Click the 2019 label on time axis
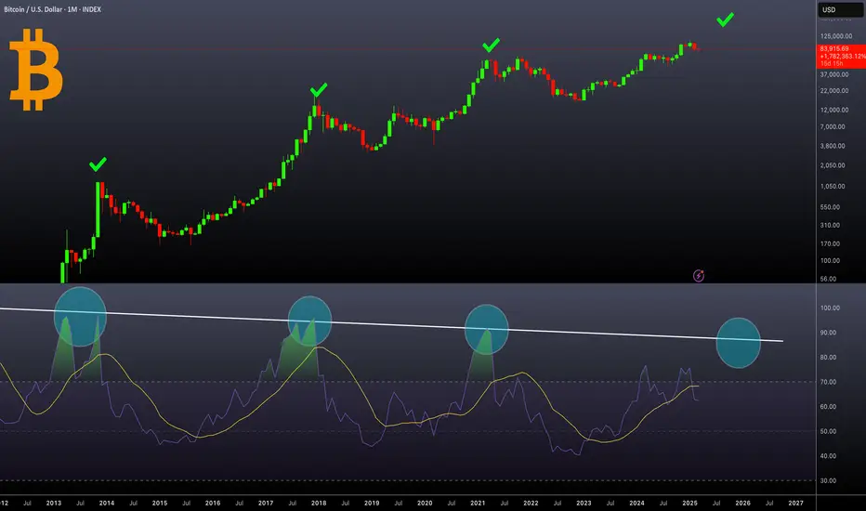Viewport: 866px width, 511px height. (372, 504)
